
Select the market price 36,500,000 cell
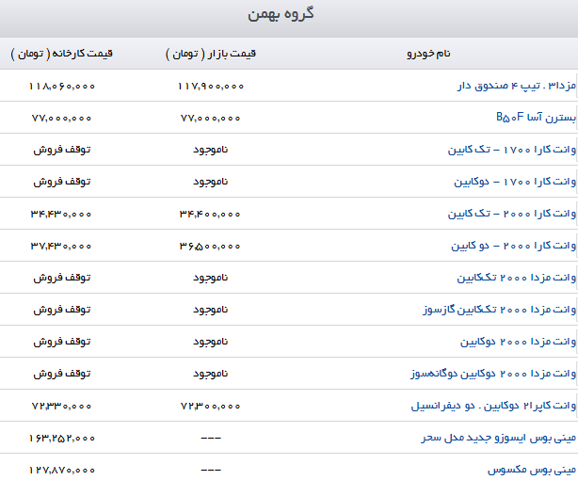point(210,246)
